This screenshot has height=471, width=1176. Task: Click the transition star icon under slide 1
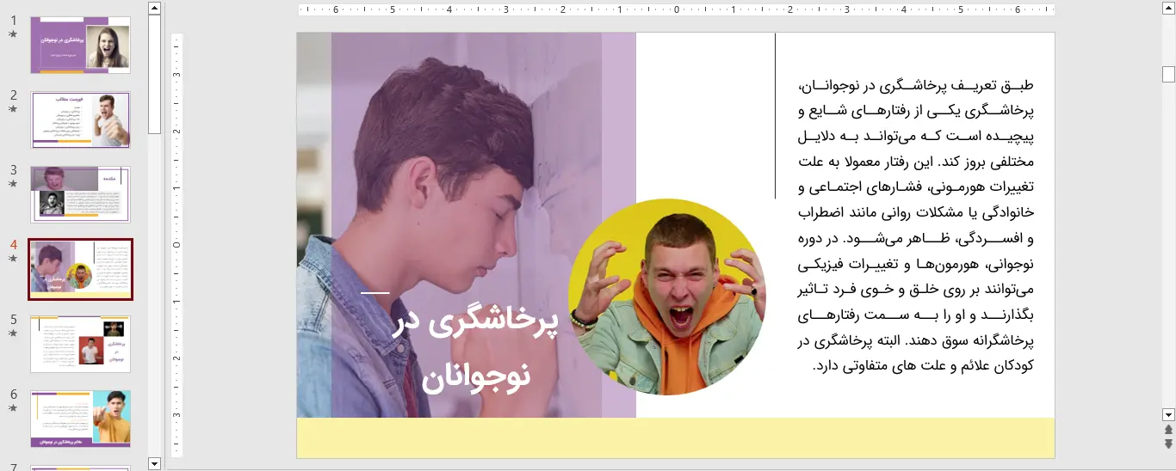tap(13, 34)
